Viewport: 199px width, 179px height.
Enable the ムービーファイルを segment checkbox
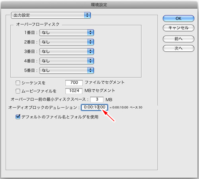pos(18,91)
